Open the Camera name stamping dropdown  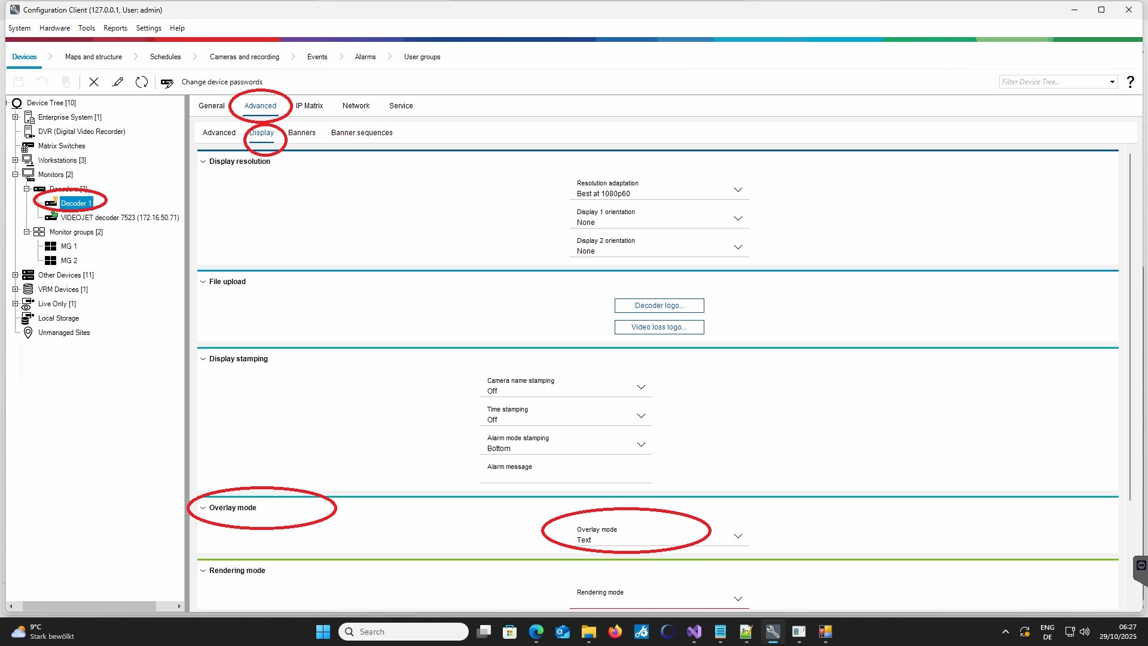click(x=641, y=387)
